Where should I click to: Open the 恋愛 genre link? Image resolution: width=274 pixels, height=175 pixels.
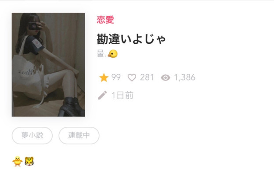(x=105, y=20)
